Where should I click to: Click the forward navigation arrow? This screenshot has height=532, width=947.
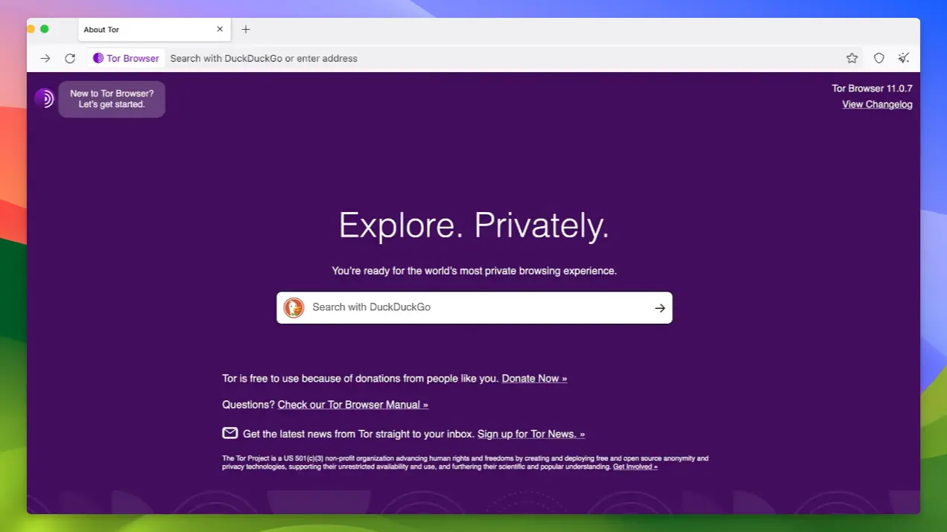45,57
